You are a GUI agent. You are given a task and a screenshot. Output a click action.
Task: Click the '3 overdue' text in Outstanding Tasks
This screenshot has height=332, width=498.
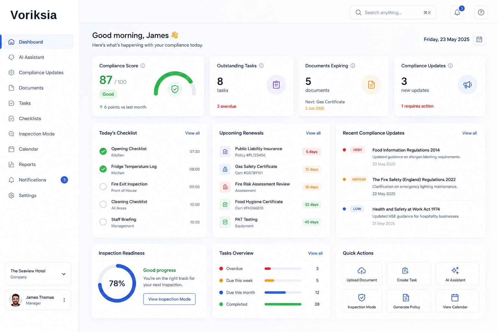click(227, 106)
